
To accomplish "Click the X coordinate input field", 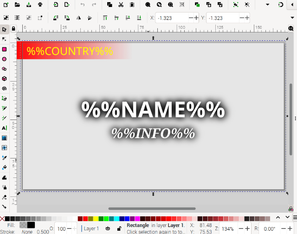I will tap(172, 18).
